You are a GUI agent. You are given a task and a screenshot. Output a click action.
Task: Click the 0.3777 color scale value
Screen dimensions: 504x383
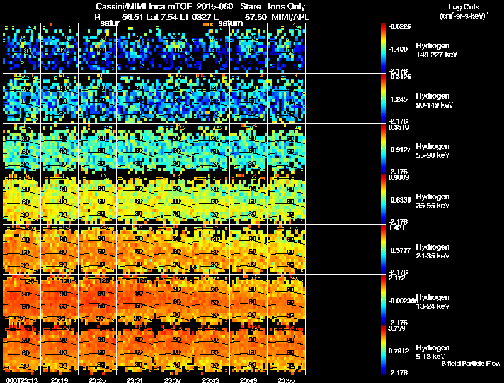400,250
